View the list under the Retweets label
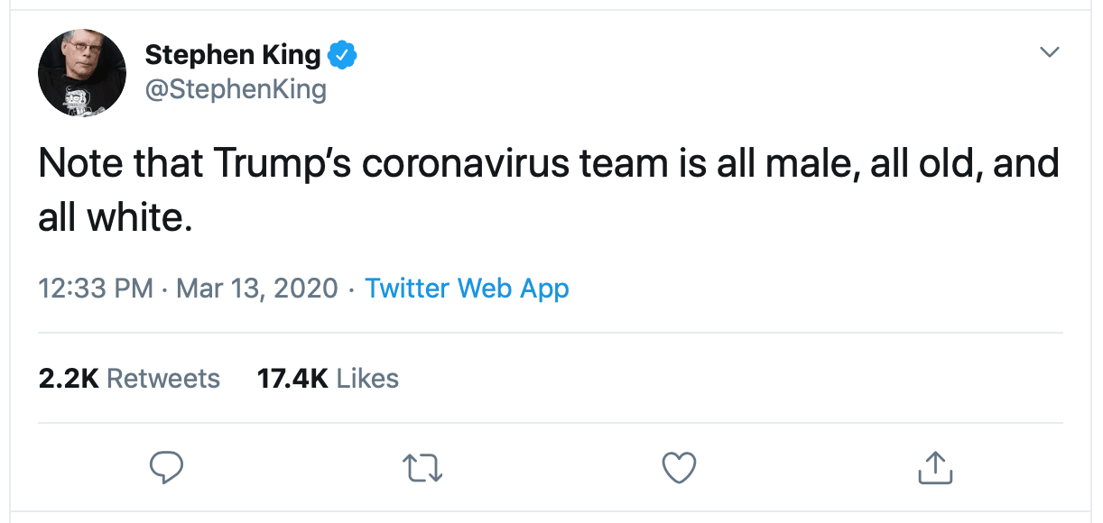 (163, 378)
